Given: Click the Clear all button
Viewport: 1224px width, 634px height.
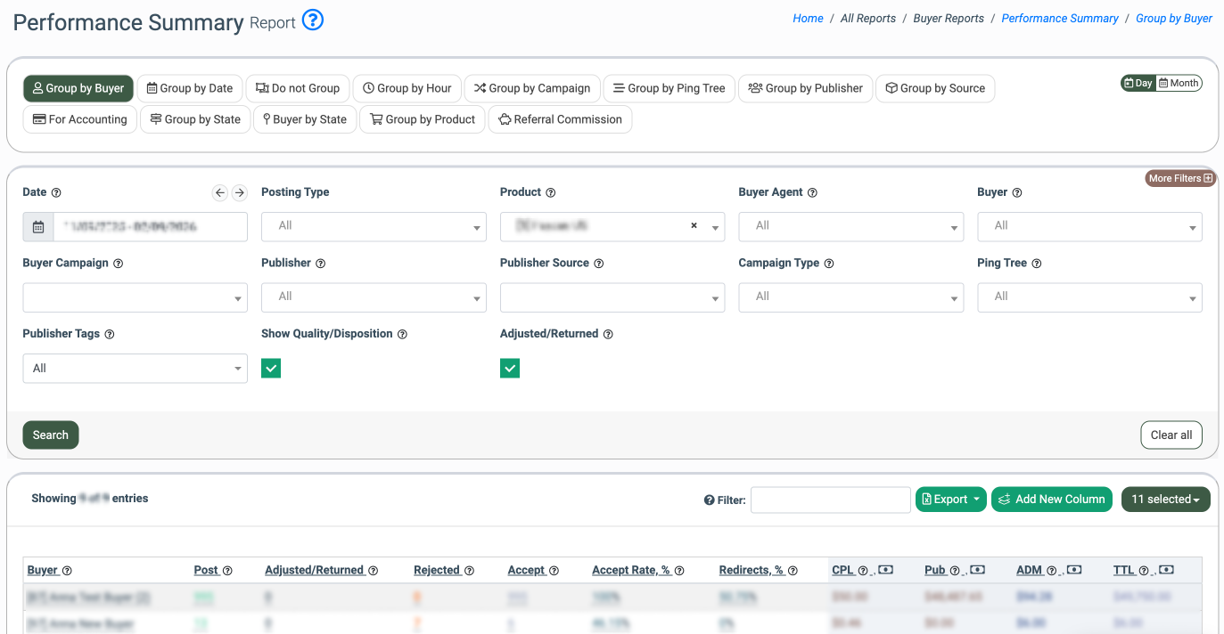Looking at the screenshot, I should point(1171,435).
